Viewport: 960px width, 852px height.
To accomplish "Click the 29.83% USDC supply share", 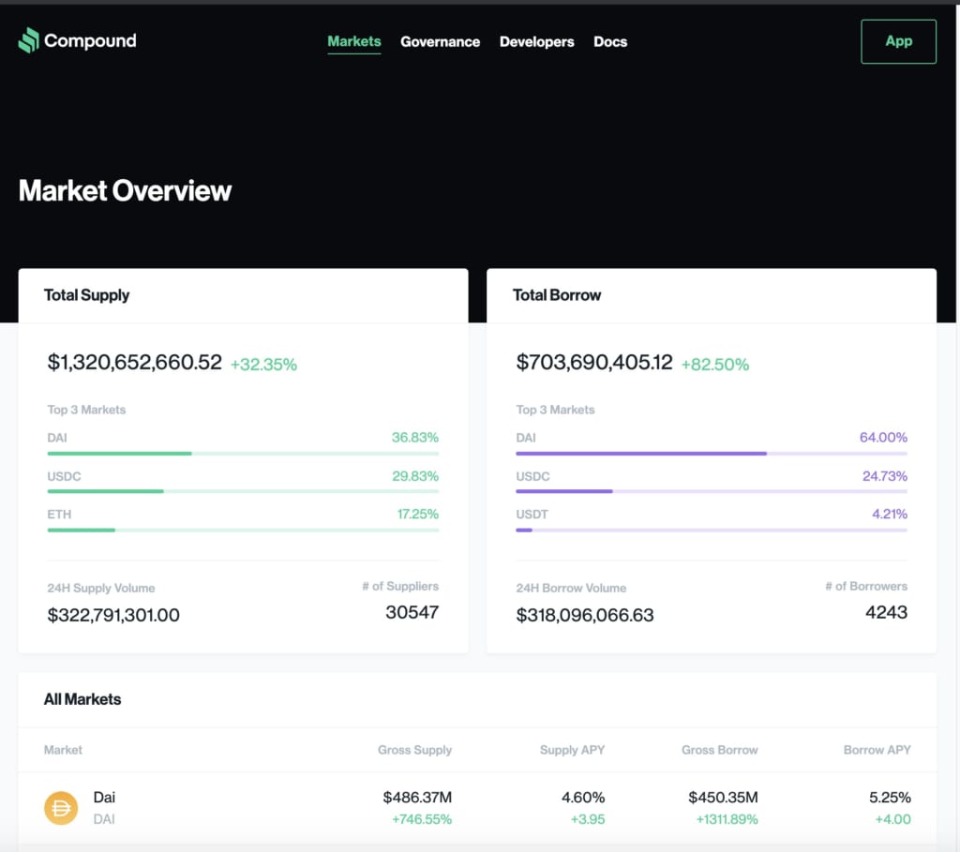I will (x=415, y=476).
